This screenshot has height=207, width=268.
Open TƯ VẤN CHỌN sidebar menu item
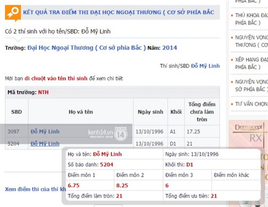pyautogui.click(x=251, y=104)
